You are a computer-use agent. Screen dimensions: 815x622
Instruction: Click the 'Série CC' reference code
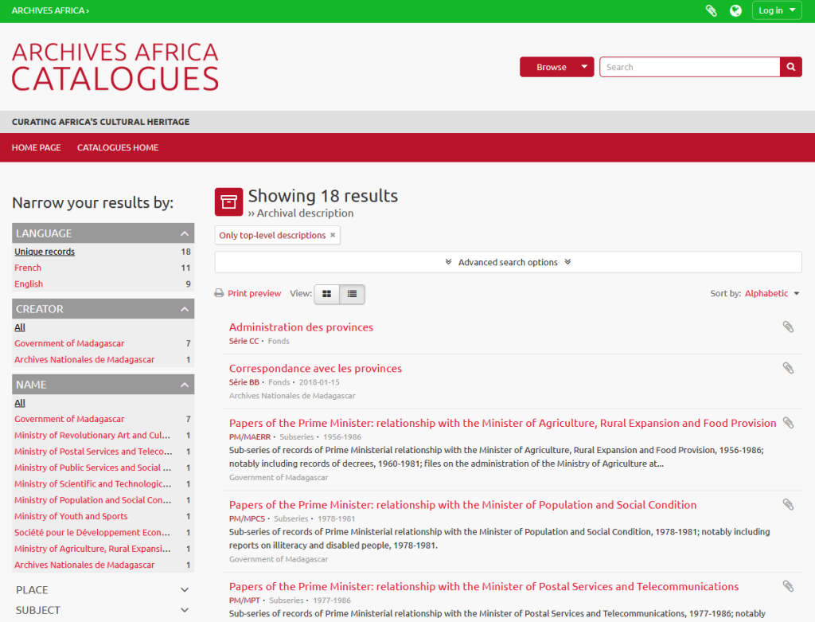244,341
